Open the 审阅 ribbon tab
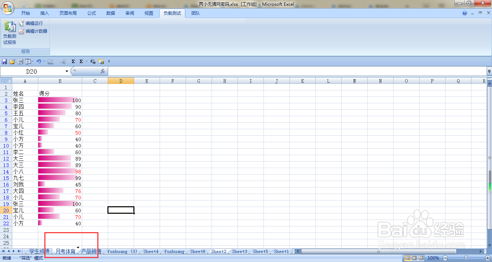Viewport: 492px width, 262px height. click(130, 13)
